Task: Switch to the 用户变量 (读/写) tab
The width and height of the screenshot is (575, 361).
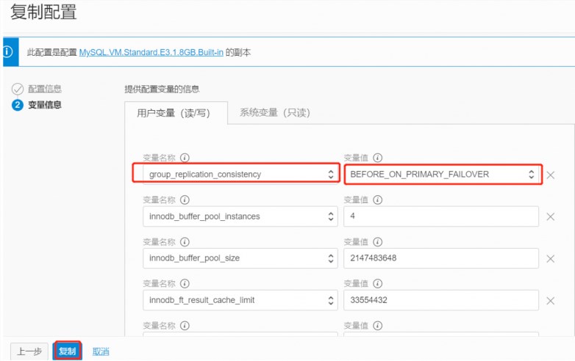Action: click(x=176, y=113)
